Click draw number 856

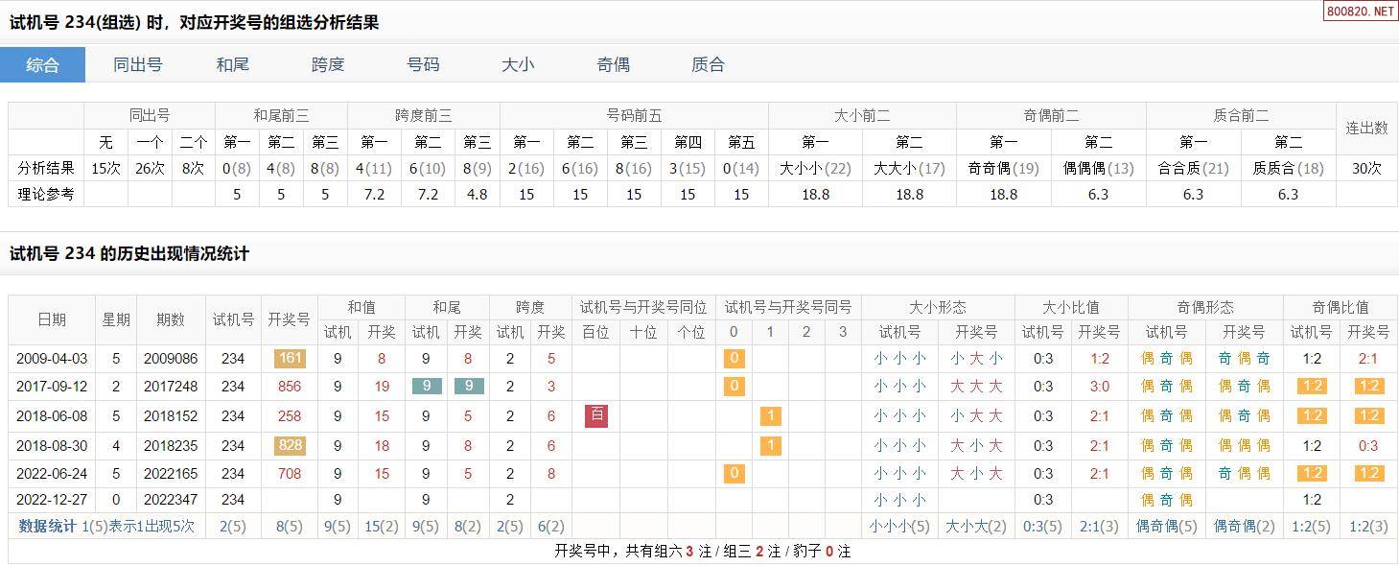(290, 387)
